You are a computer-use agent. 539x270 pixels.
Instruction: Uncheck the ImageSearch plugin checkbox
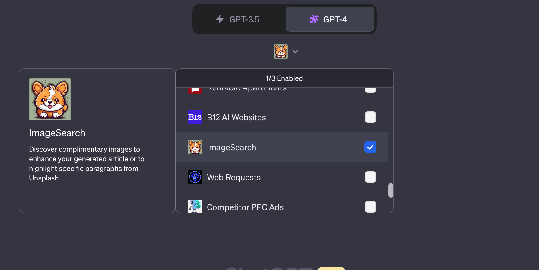click(x=370, y=147)
